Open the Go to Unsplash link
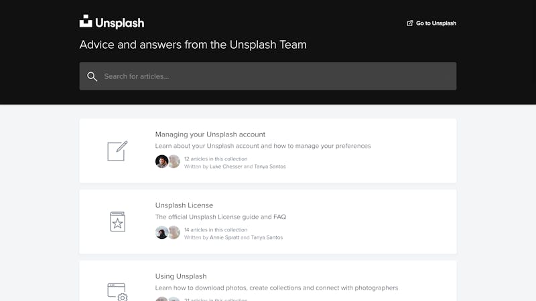Screen dimensions: 536x301 click(431, 23)
